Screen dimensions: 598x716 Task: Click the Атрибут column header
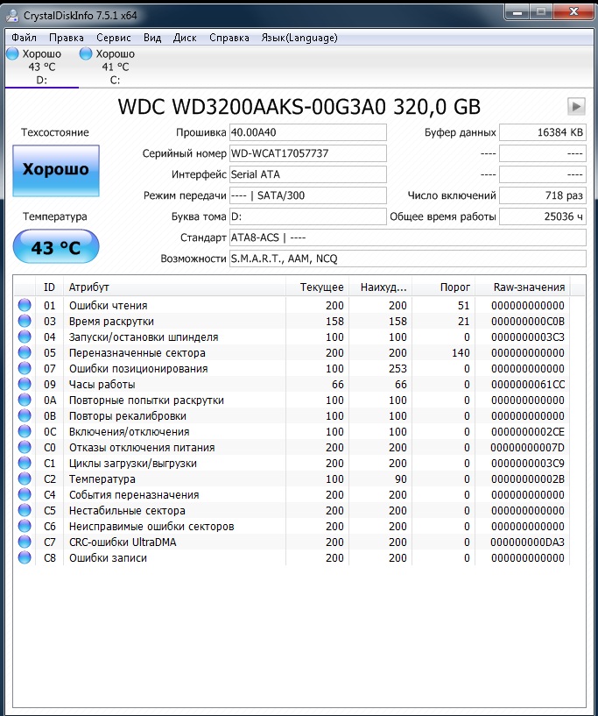174,287
